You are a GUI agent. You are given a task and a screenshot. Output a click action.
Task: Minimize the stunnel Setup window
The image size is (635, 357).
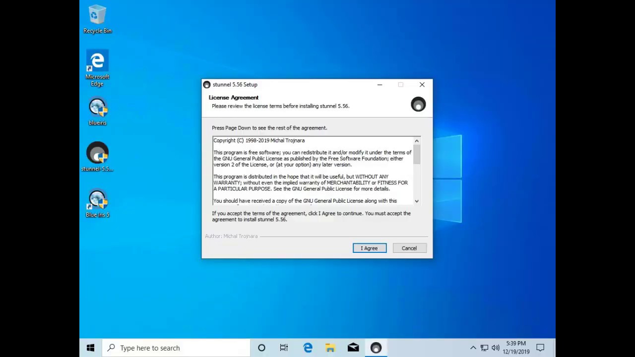380,85
